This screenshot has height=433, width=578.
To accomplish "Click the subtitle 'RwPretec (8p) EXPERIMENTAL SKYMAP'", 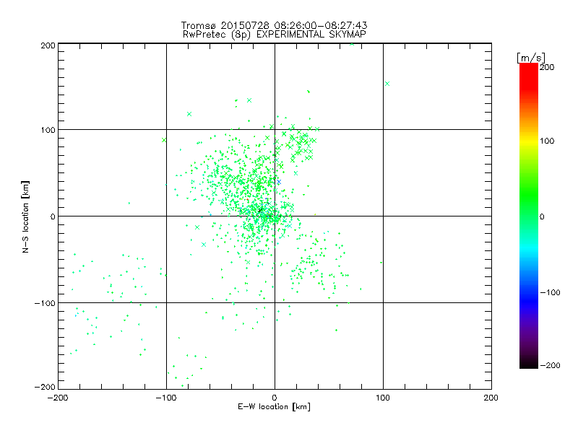I will coord(275,34).
